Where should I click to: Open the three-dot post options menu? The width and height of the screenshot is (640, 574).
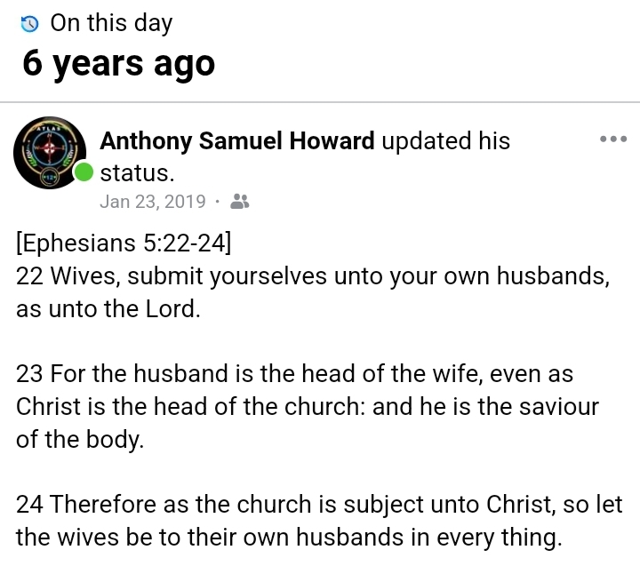[613, 140]
